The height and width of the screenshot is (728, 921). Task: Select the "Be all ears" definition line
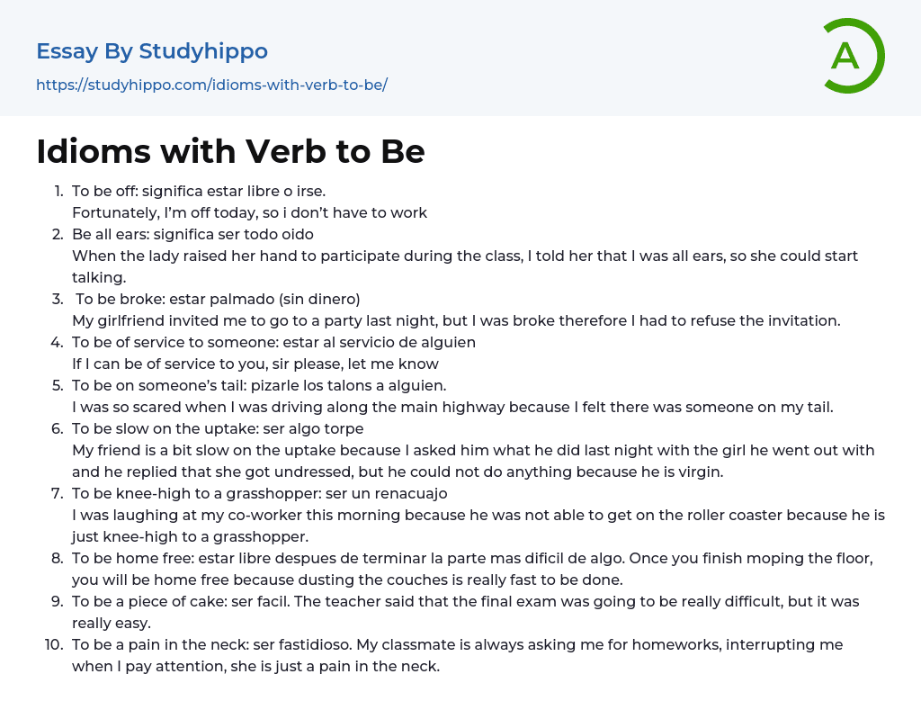tap(192, 234)
